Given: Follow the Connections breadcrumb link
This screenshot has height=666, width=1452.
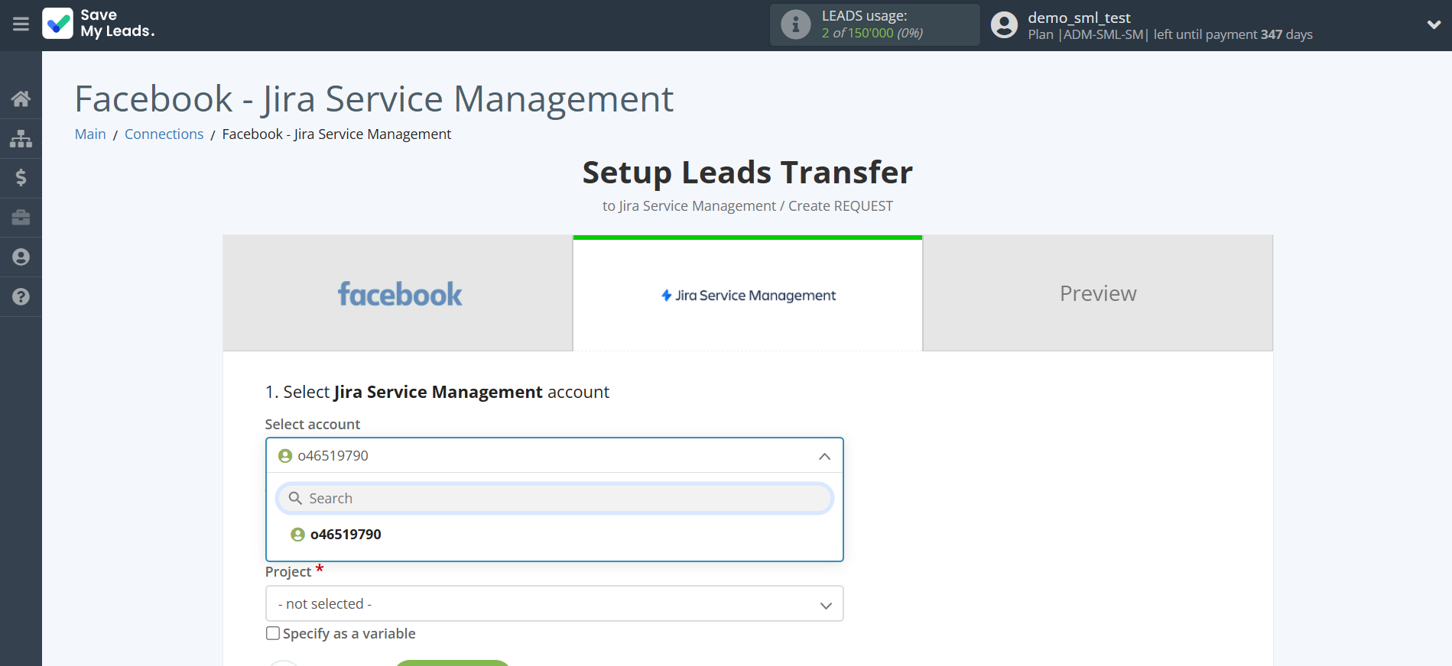Looking at the screenshot, I should (x=164, y=134).
